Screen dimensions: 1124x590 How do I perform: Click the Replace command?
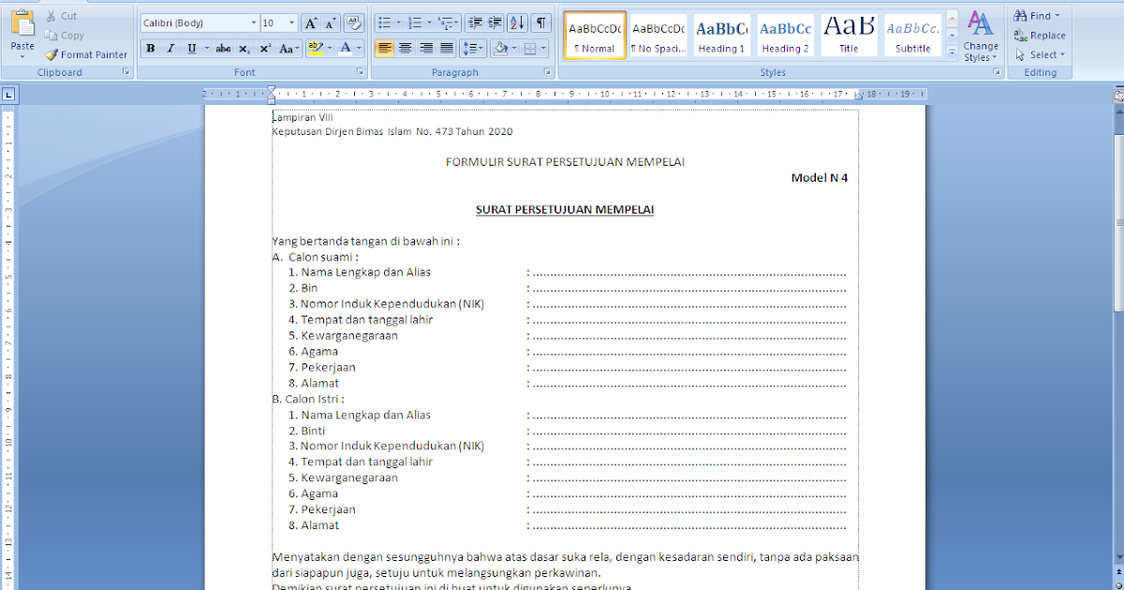click(1040, 36)
